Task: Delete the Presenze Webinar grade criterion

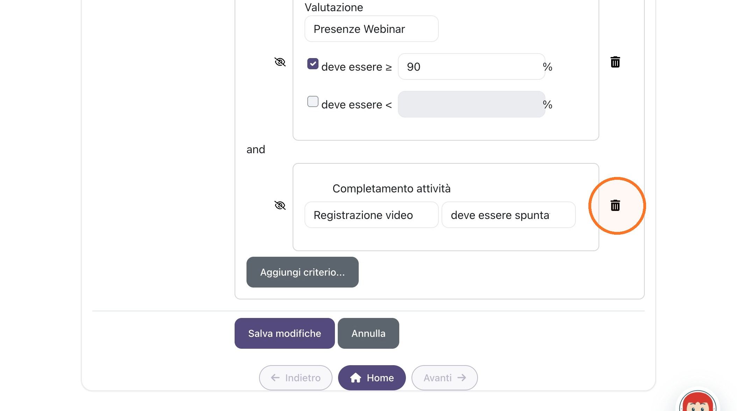Action: [615, 62]
